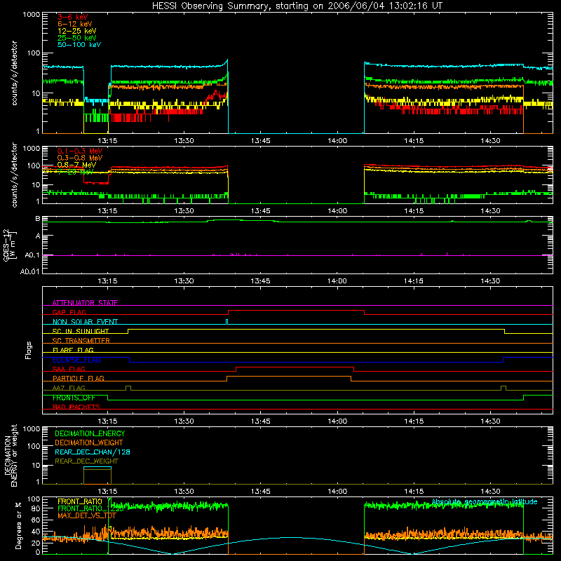Click the cyan geomagnetic latitude curve peak near 13:50
Image resolution: width=561 pixels, height=561 pixels.
coord(293,537)
